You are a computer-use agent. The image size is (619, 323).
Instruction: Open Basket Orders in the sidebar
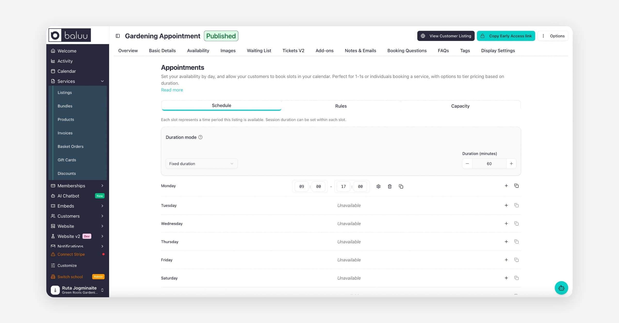click(x=70, y=146)
